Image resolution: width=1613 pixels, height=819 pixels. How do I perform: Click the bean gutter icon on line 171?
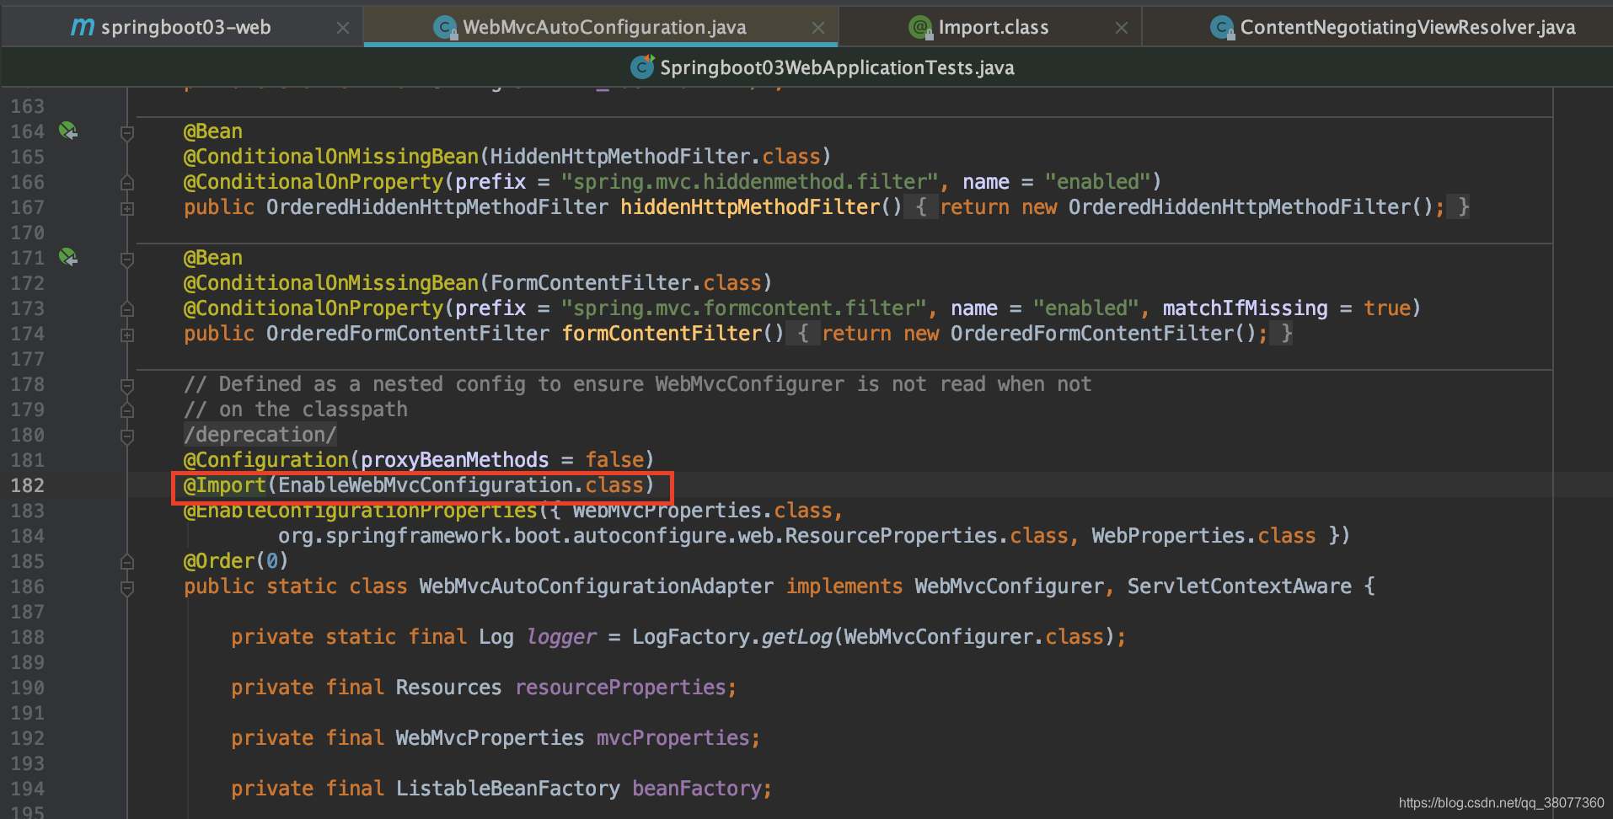click(x=68, y=257)
